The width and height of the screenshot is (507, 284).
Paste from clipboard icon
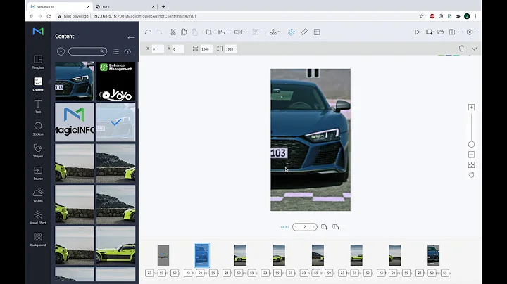click(194, 32)
